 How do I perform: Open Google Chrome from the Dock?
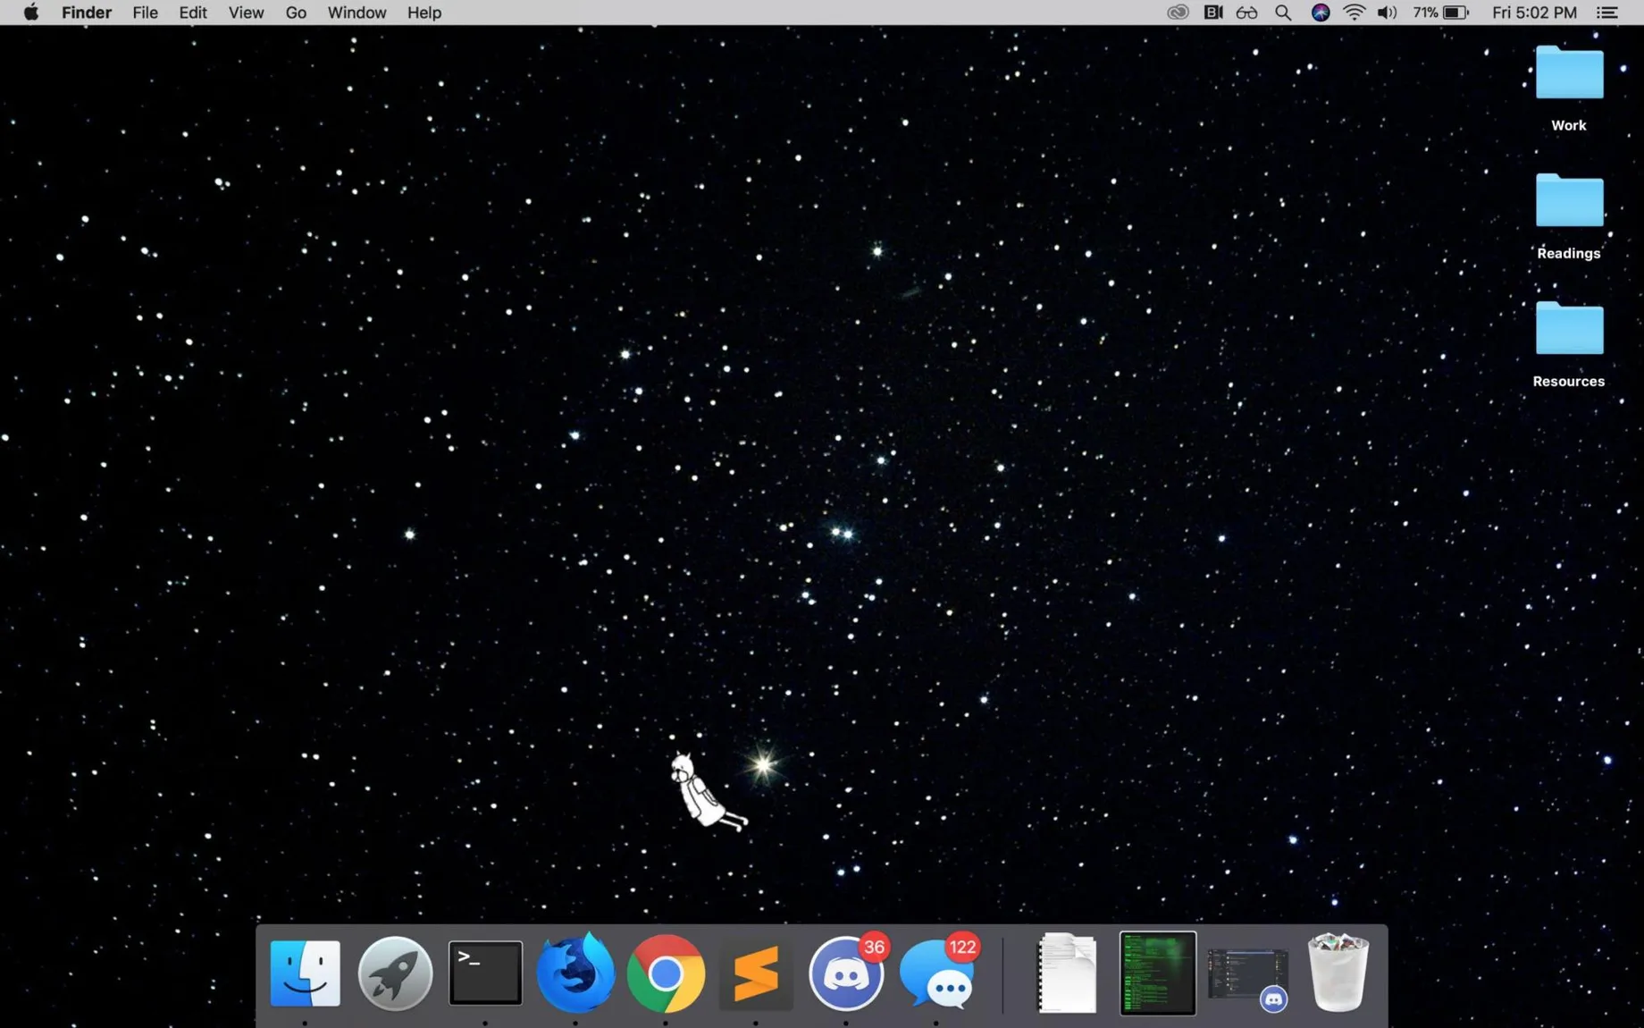tap(666, 973)
